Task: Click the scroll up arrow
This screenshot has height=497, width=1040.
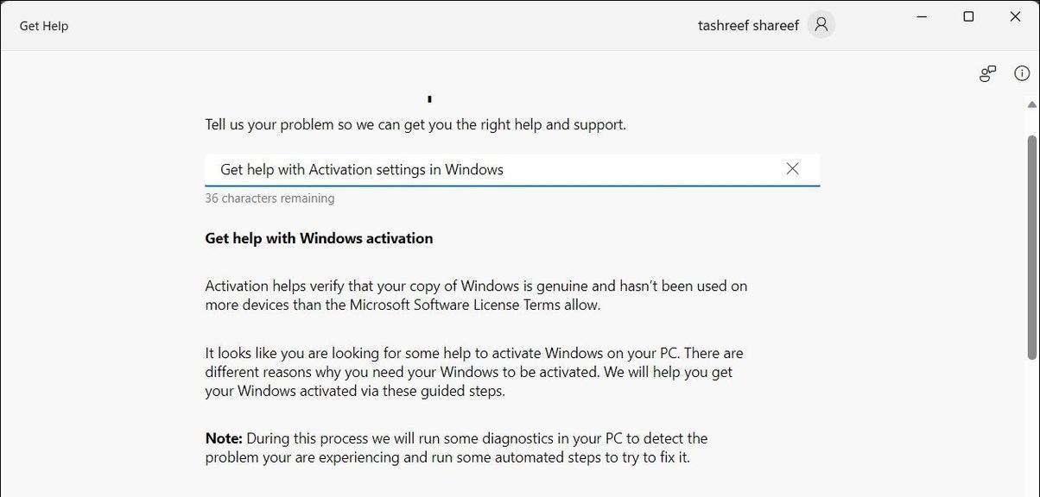Action: 1031,104
